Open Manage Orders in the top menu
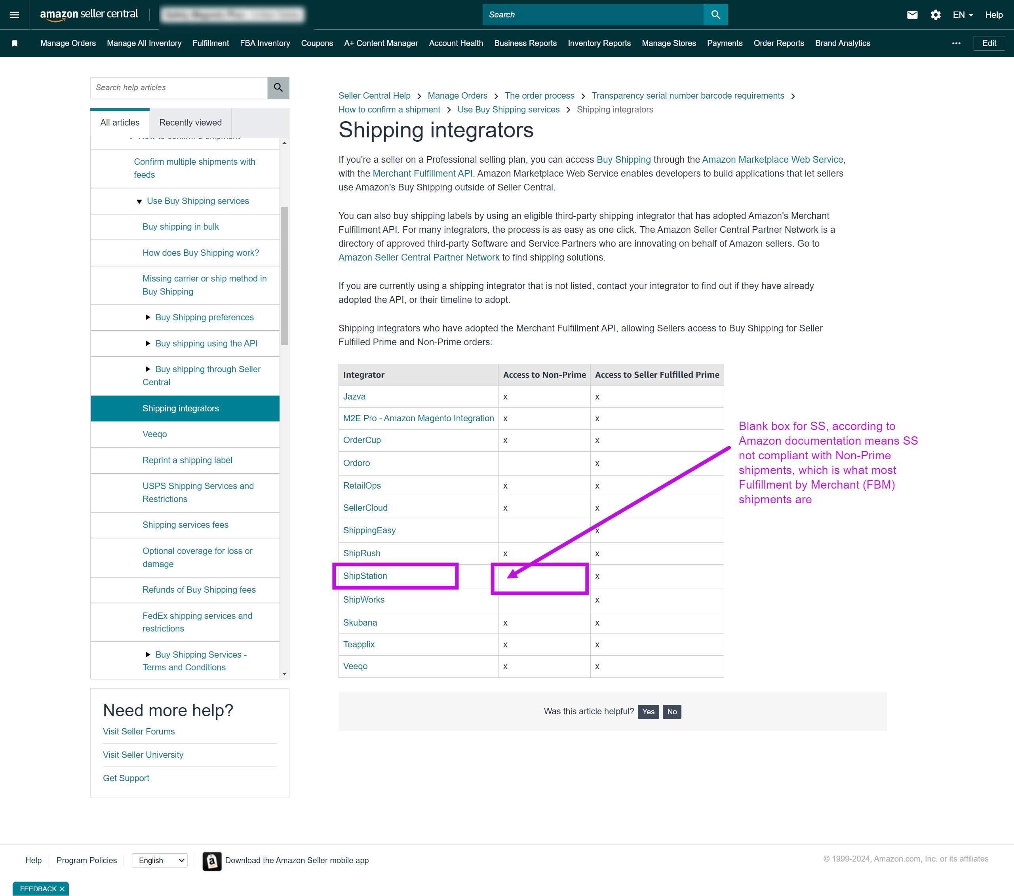Image resolution: width=1014 pixels, height=896 pixels. (68, 44)
